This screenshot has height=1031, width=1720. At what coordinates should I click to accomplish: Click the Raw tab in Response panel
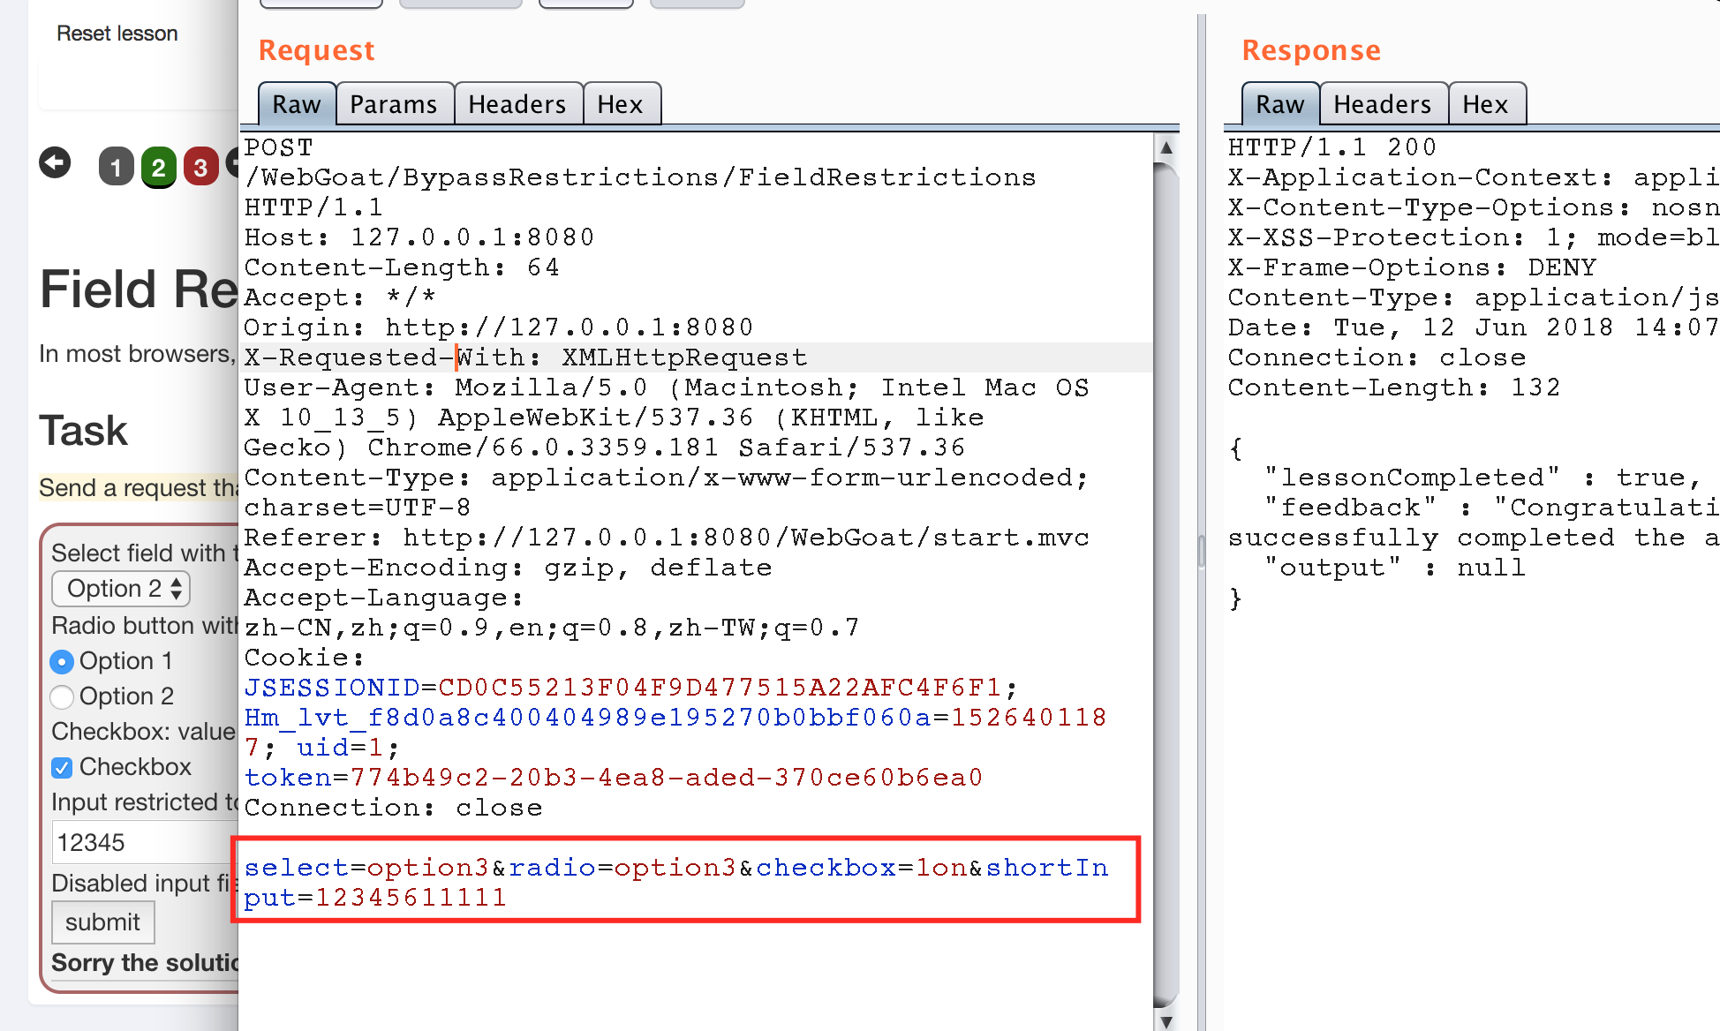point(1277,103)
